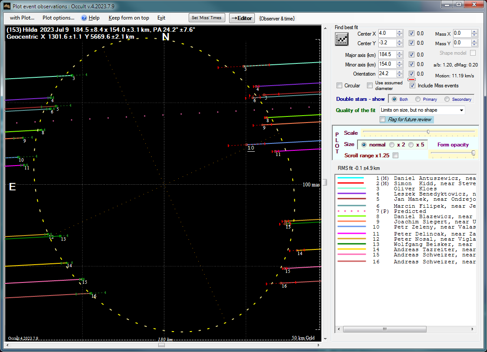Select observer row 'Jan Manek'
Screen dimensions: 487x352
coord(406,199)
